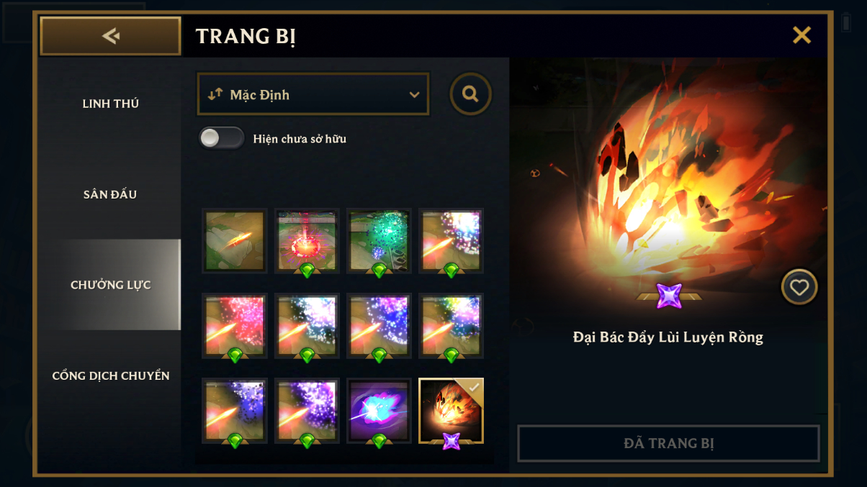Switch to Sân Đấu tab
Screen dimensions: 867x487
(111, 194)
